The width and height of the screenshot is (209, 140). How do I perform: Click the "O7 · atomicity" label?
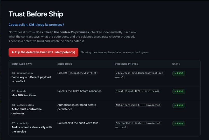[20, 123]
